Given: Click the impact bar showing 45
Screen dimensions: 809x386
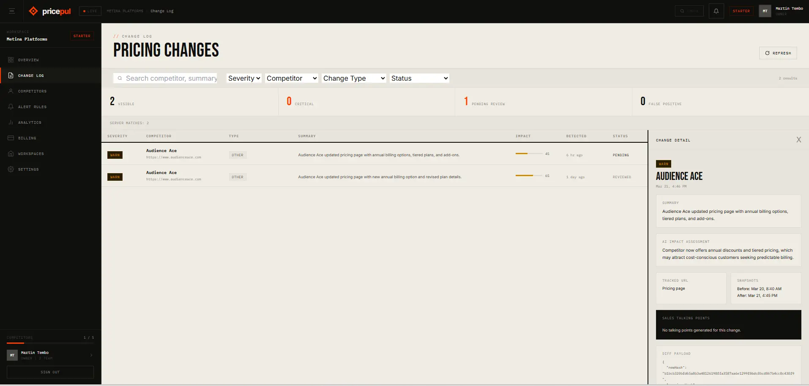Looking at the screenshot, I should [x=529, y=154].
